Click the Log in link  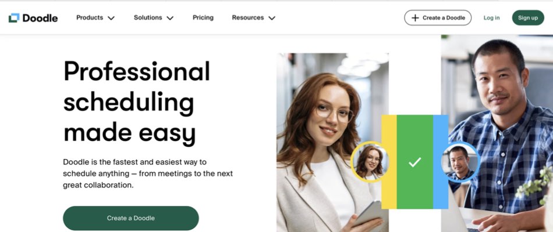tap(492, 17)
